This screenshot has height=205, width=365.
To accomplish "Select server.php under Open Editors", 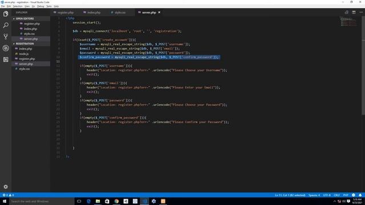I will coord(31,39).
